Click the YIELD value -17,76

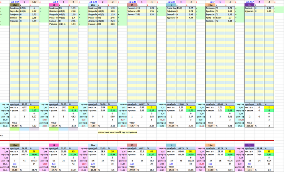click(54, 170)
